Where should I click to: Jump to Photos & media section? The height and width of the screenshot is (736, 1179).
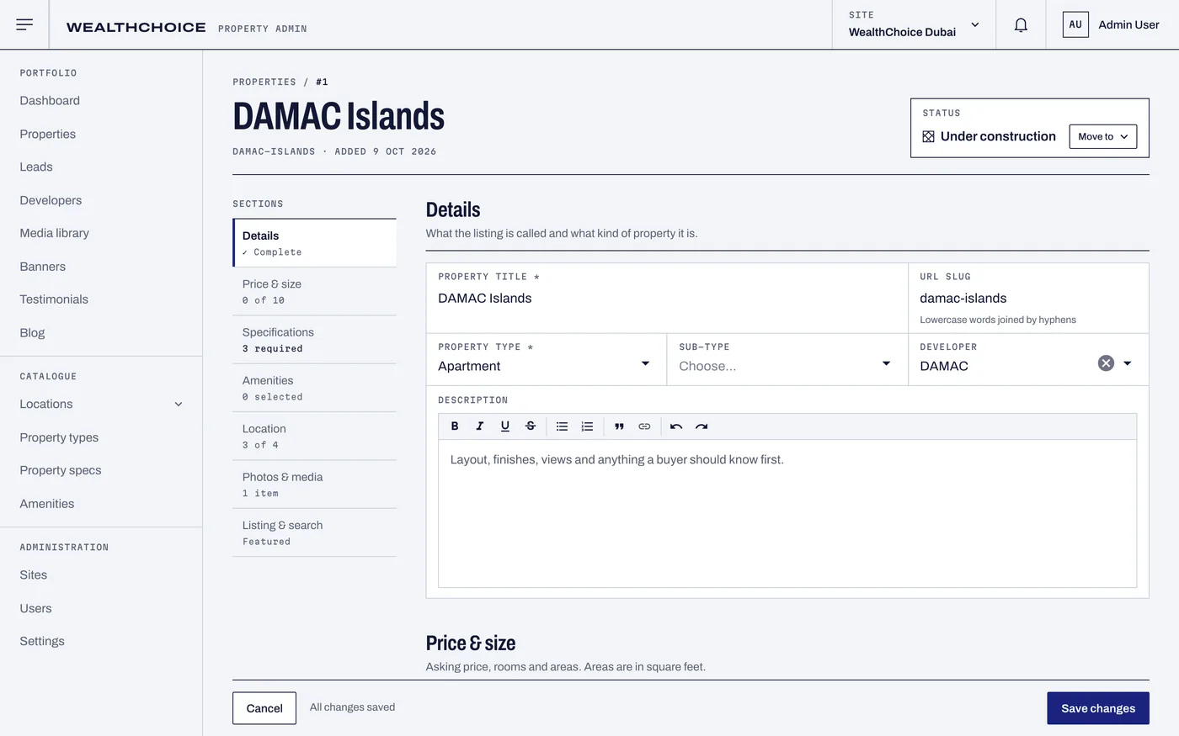tap(314, 484)
